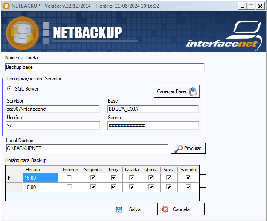Click the Carregar Base button
Image resolution: width=267 pixels, height=221 pixels.
point(177,91)
